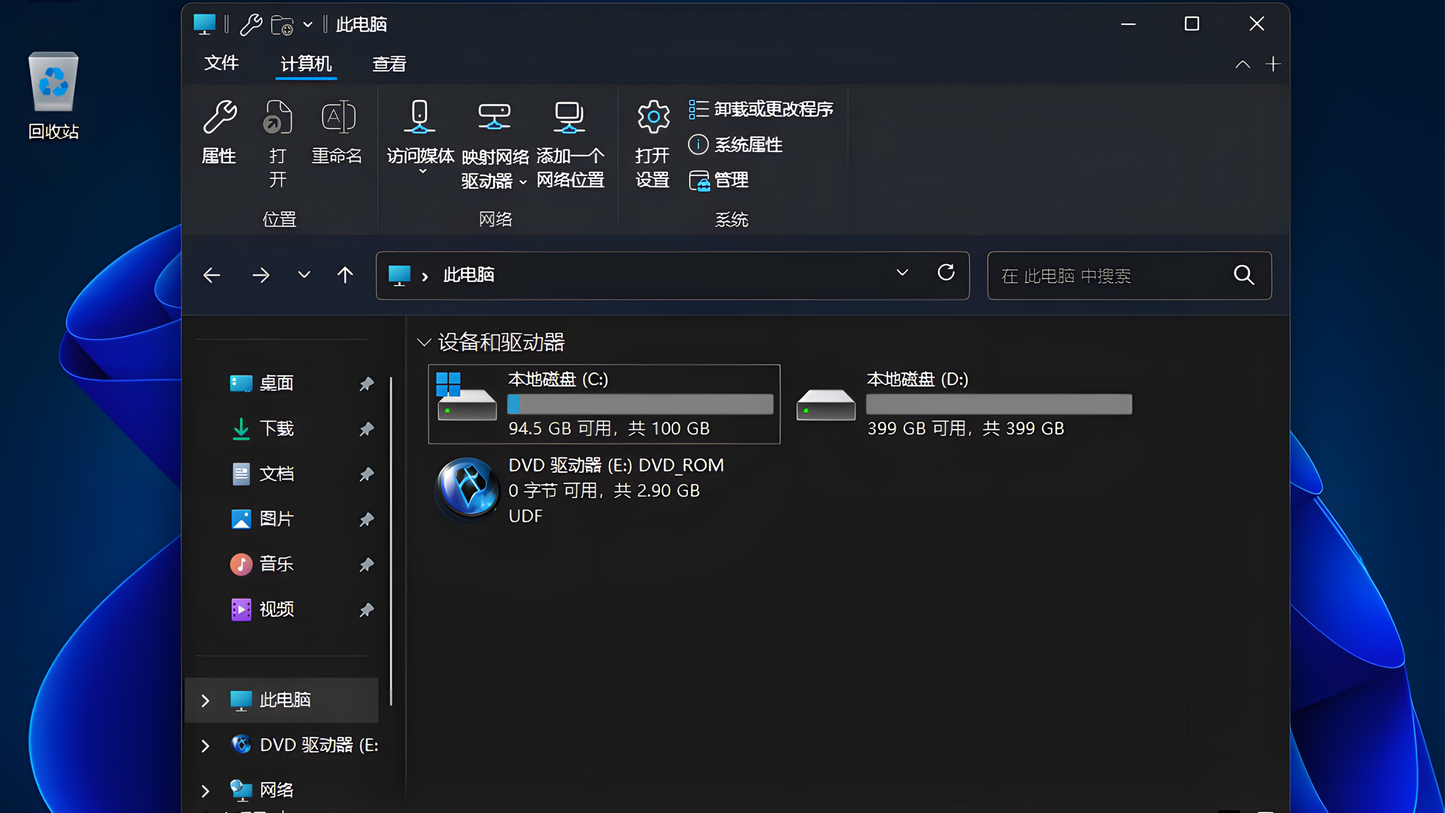Click the quick access Properties wrench icon
Image resolution: width=1445 pixels, height=813 pixels.
tap(251, 25)
